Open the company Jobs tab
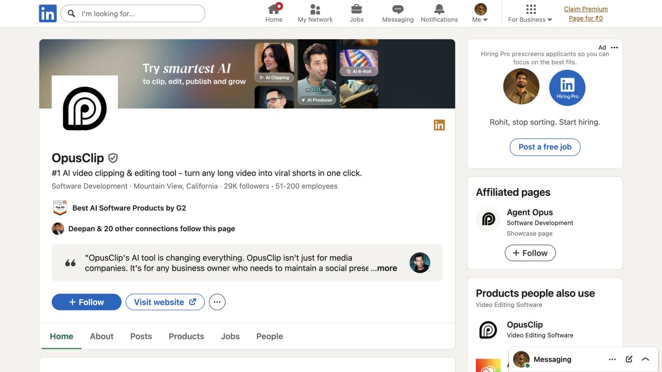 pos(230,336)
